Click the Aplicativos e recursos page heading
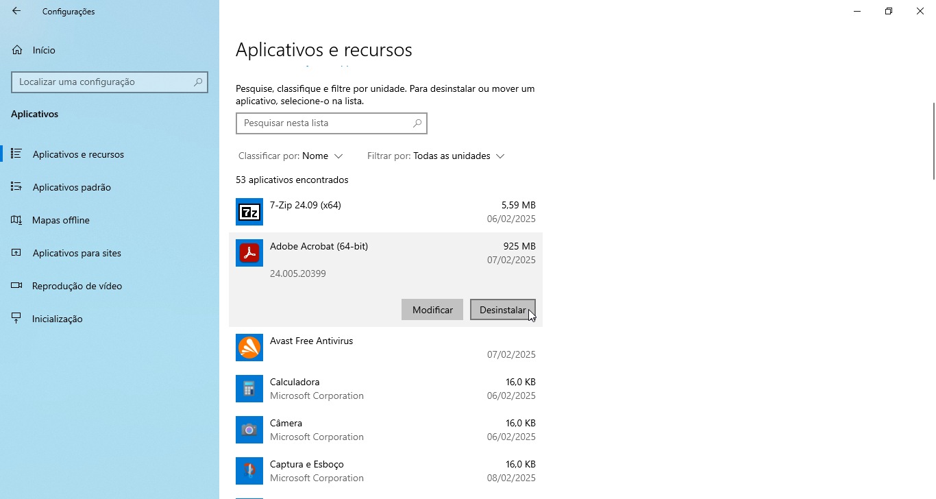 pos(324,50)
